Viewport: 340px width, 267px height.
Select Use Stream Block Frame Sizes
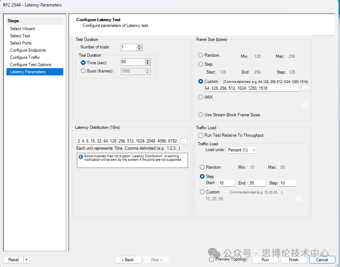point(201,115)
